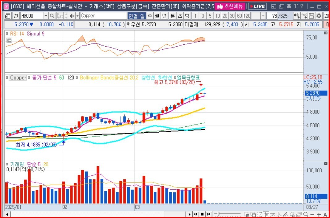Open the 추천메뉴 recommended menu button
330x218 pixels.
(x=230, y=6)
